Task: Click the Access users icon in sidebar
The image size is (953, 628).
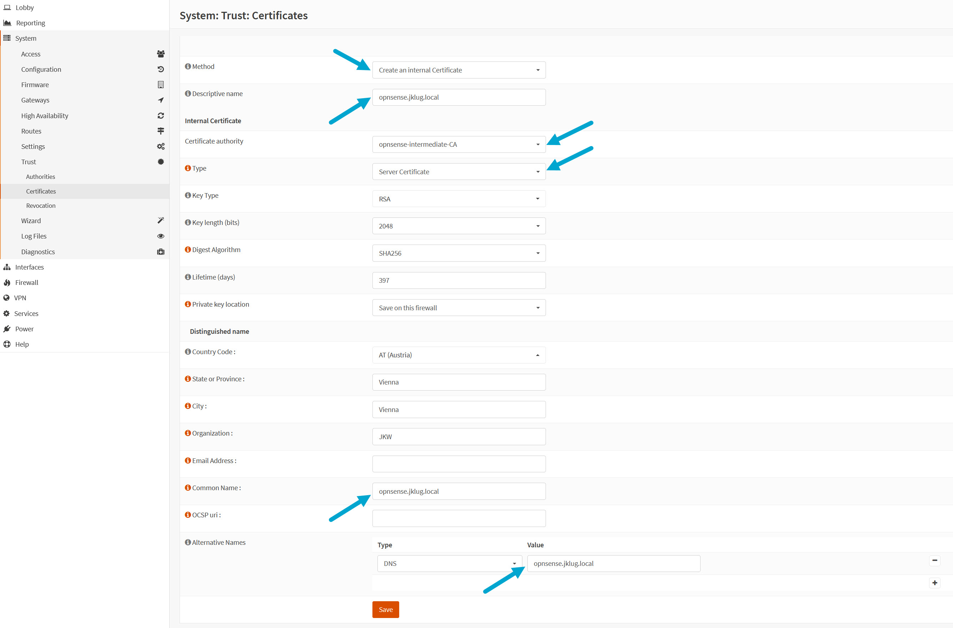Action: click(x=161, y=54)
